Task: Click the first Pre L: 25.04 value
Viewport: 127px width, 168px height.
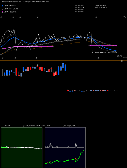Action: click(79, 10)
